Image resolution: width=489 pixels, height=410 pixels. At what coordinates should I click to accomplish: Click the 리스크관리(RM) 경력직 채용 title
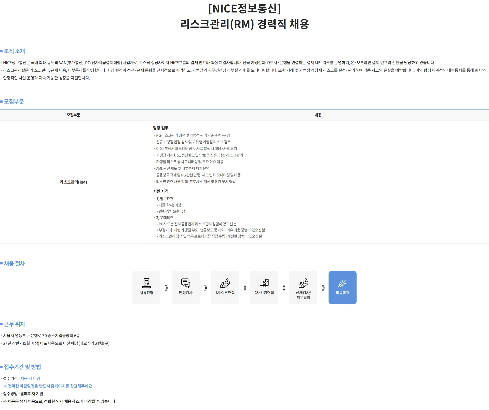244,24
